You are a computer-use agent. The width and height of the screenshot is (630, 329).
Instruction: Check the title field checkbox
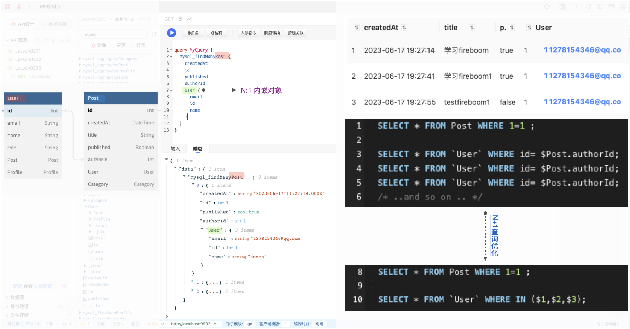(x=85, y=306)
